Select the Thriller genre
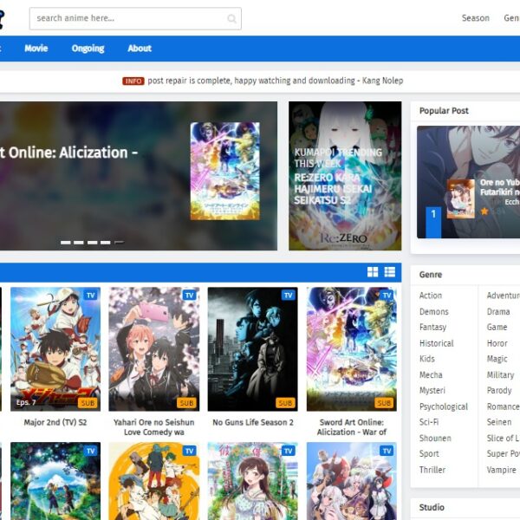This screenshot has width=520, height=520. 432,470
